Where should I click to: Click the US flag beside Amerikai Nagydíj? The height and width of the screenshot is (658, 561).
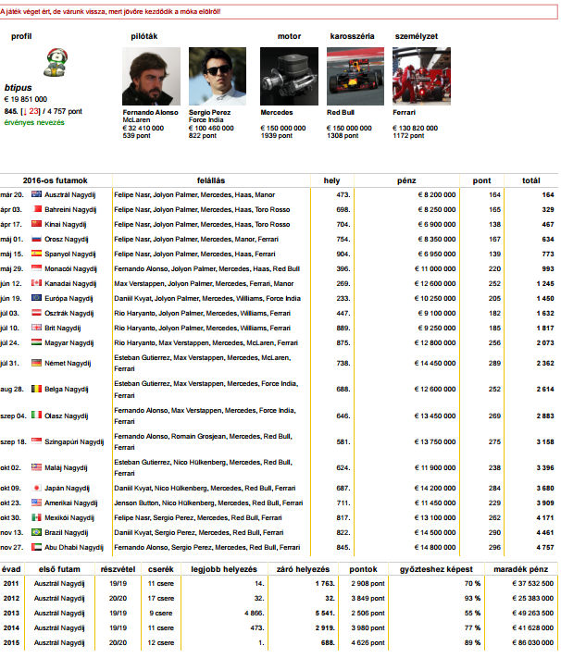click(36, 503)
